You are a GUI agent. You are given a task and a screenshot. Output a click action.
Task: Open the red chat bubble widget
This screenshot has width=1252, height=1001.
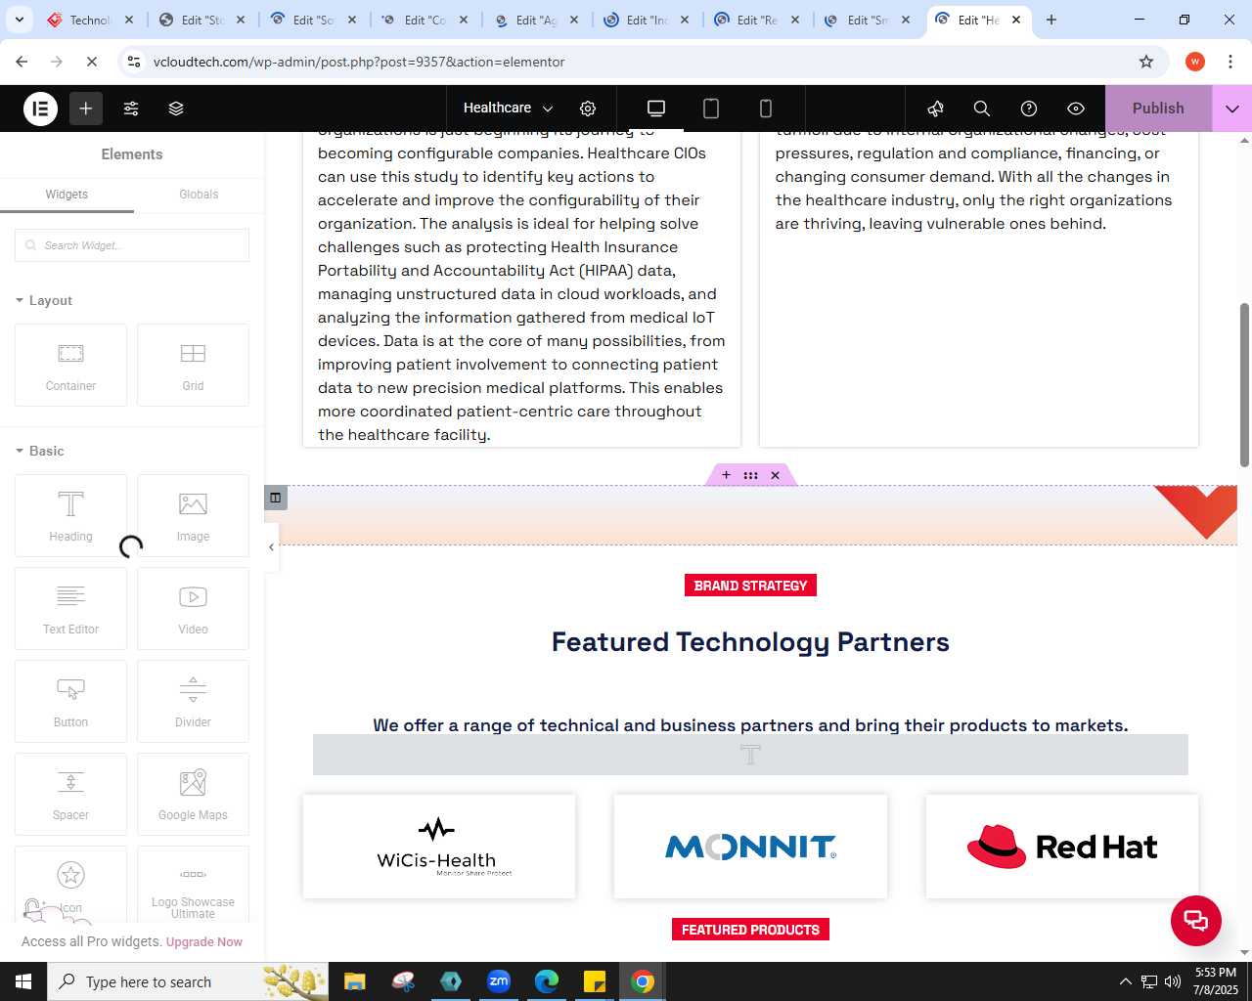pos(1196,921)
